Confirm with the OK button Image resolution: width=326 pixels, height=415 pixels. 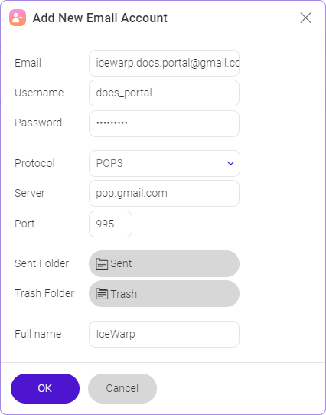[x=45, y=388]
